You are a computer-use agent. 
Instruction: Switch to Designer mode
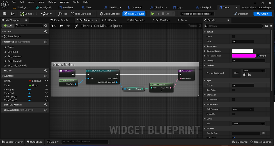click(241, 14)
